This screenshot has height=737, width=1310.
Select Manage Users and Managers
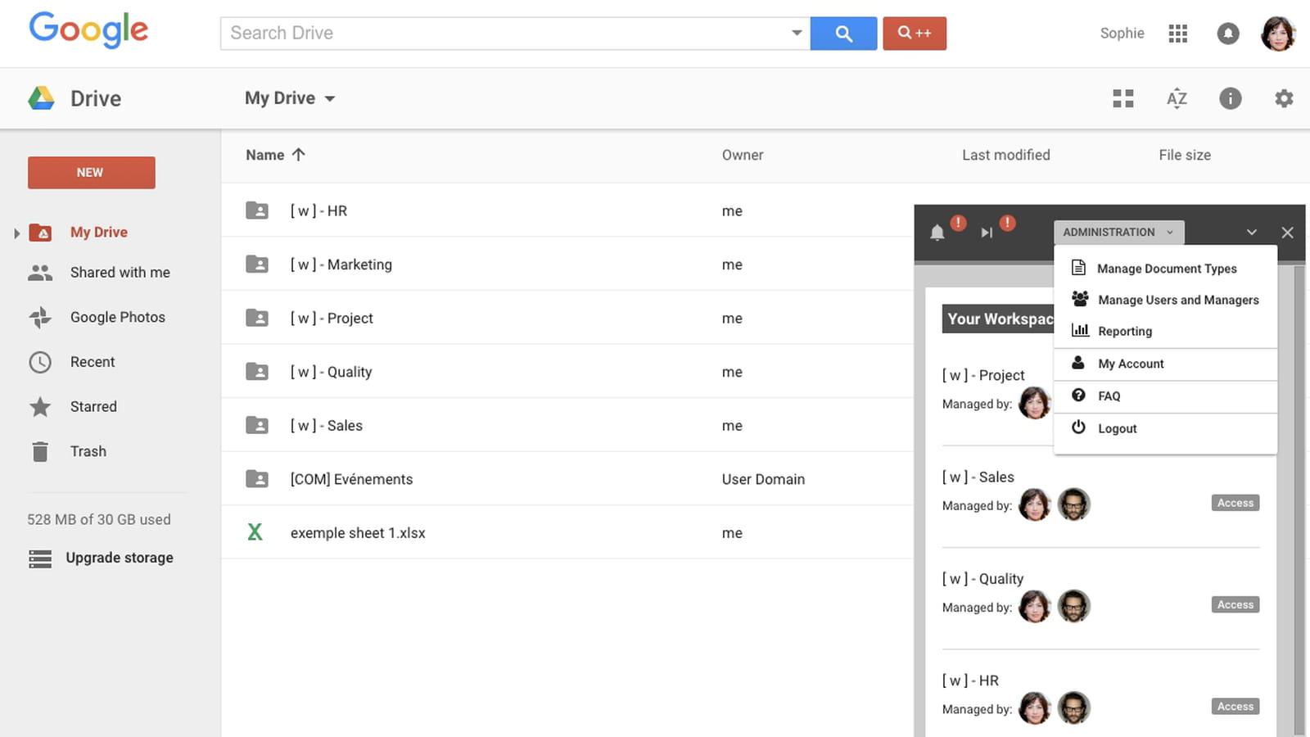(x=1165, y=300)
